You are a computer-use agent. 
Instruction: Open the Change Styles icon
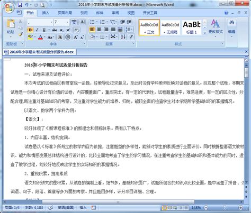click(x=216, y=28)
